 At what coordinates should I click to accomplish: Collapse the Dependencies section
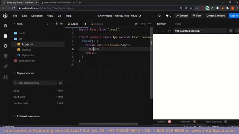click(14, 73)
